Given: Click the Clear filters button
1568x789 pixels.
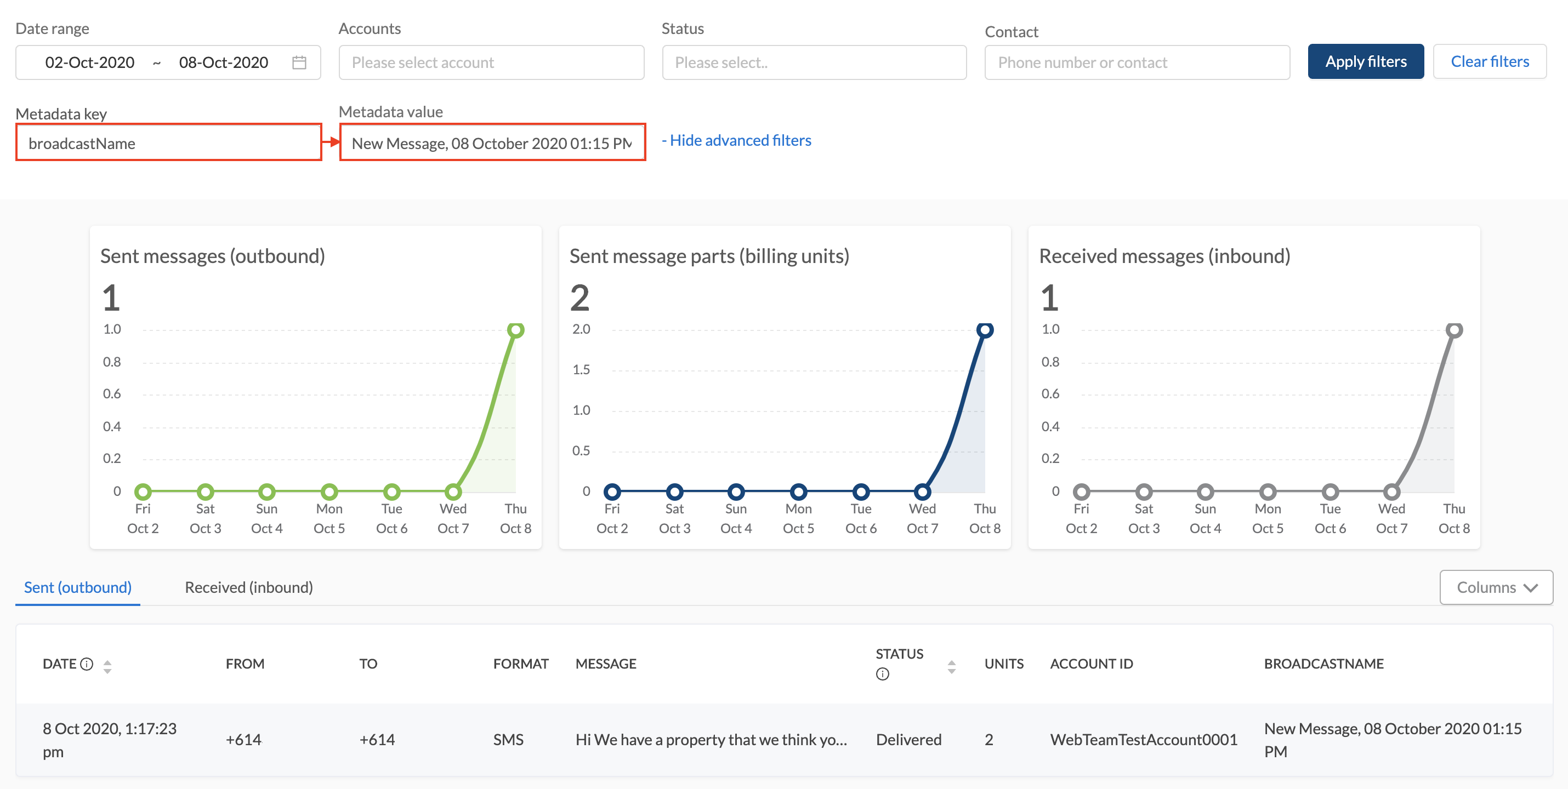Looking at the screenshot, I should [x=1489, y=61].
